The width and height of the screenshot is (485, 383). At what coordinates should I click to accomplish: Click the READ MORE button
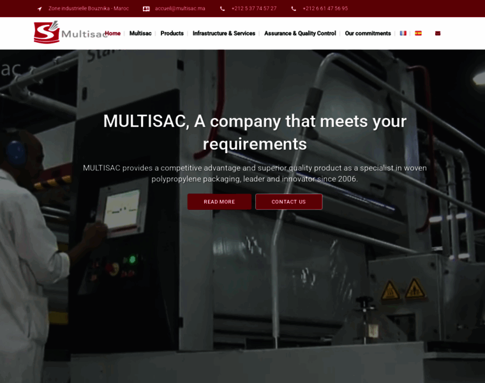pyautogui.click(x=220, y=202)
